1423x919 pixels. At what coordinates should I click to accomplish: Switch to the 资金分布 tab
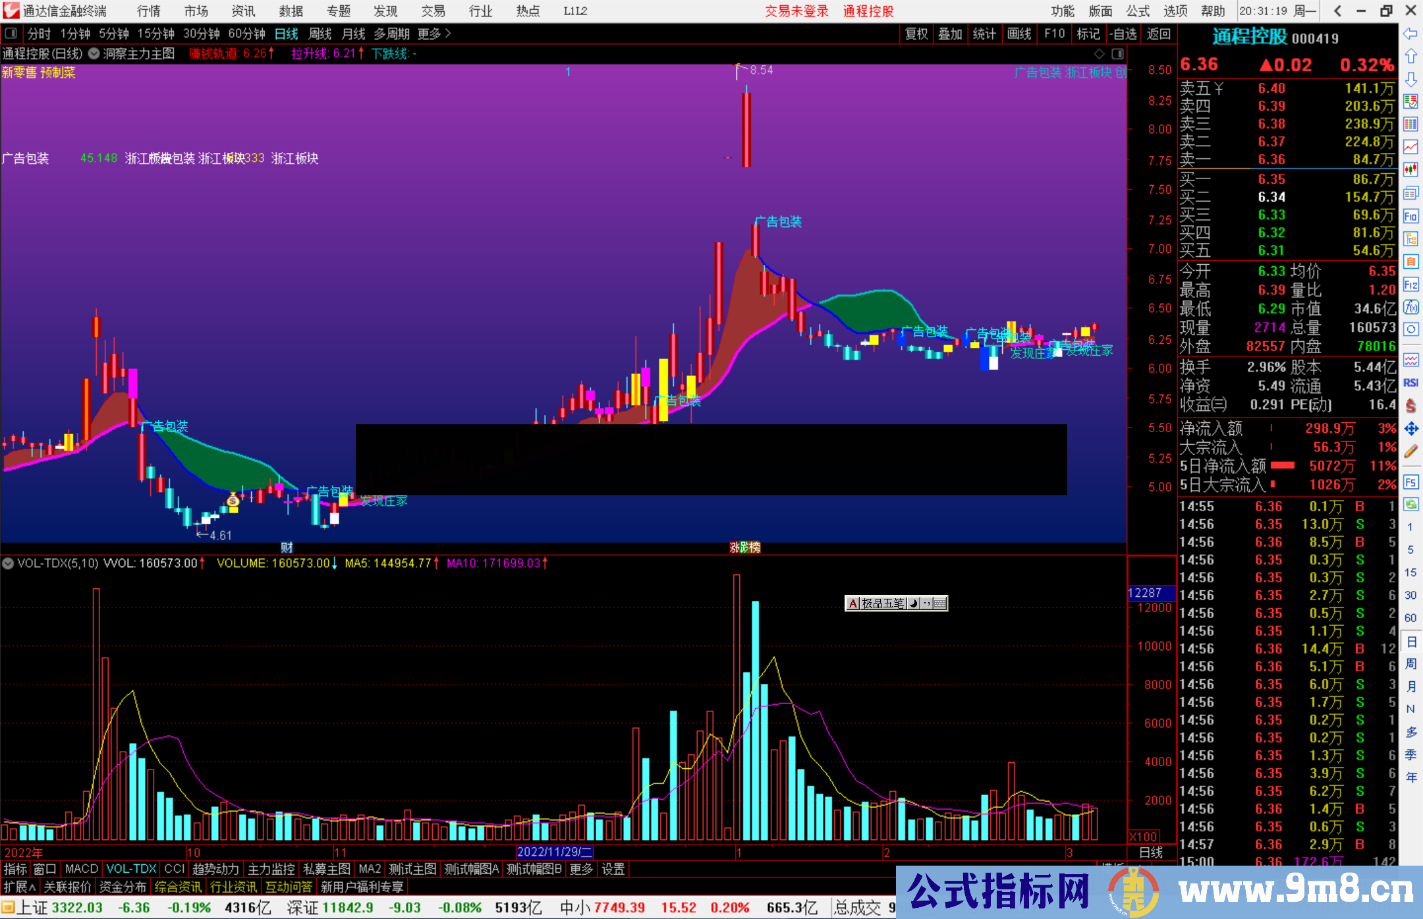tap(123, 887)
